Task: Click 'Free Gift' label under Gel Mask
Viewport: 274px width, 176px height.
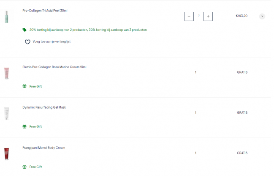Action: tap(35, 126)
